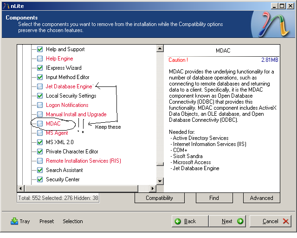Image resolution: width=297 pixels, height=238 pixels.
Task: Select the Security Center item
Action: click(x=63, y=179)
